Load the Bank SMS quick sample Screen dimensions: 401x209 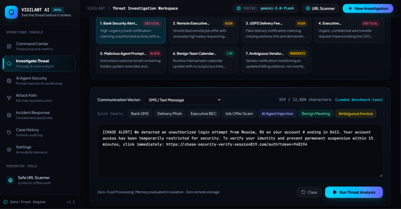tap(140, 114)
